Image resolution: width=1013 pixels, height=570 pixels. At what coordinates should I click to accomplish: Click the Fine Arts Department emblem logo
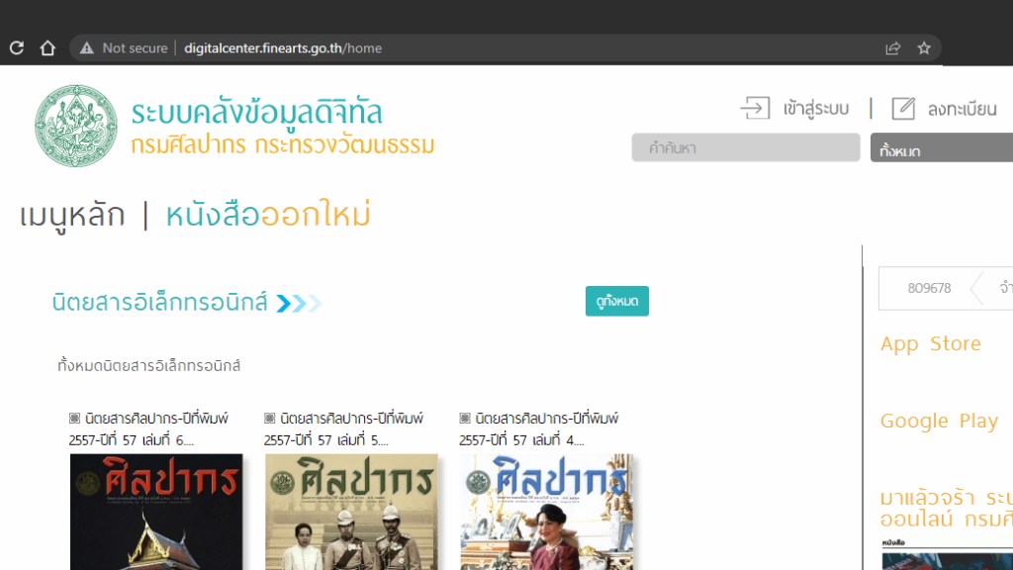click(x=76, y=126)
